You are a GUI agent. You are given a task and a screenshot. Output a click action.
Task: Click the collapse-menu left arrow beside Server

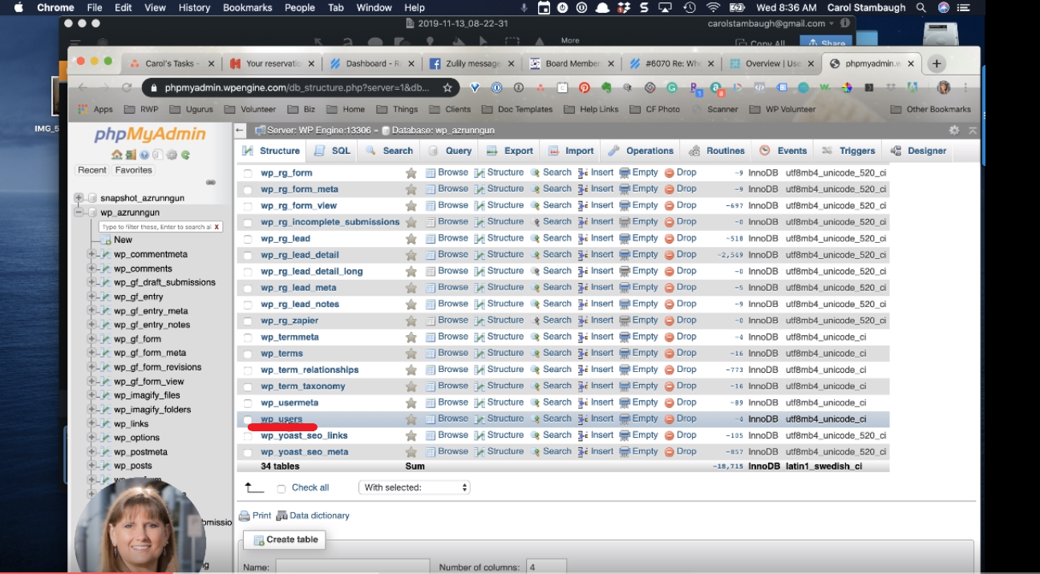[241, 130]
